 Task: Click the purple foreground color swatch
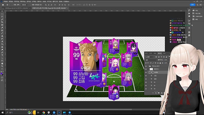(x=2, y=74)
